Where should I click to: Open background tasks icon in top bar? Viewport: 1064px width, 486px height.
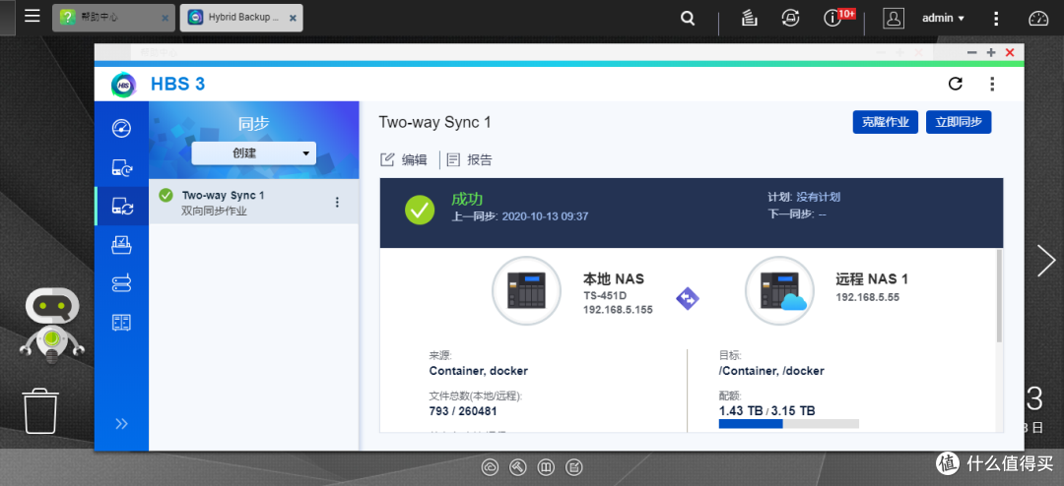point(749,19)
